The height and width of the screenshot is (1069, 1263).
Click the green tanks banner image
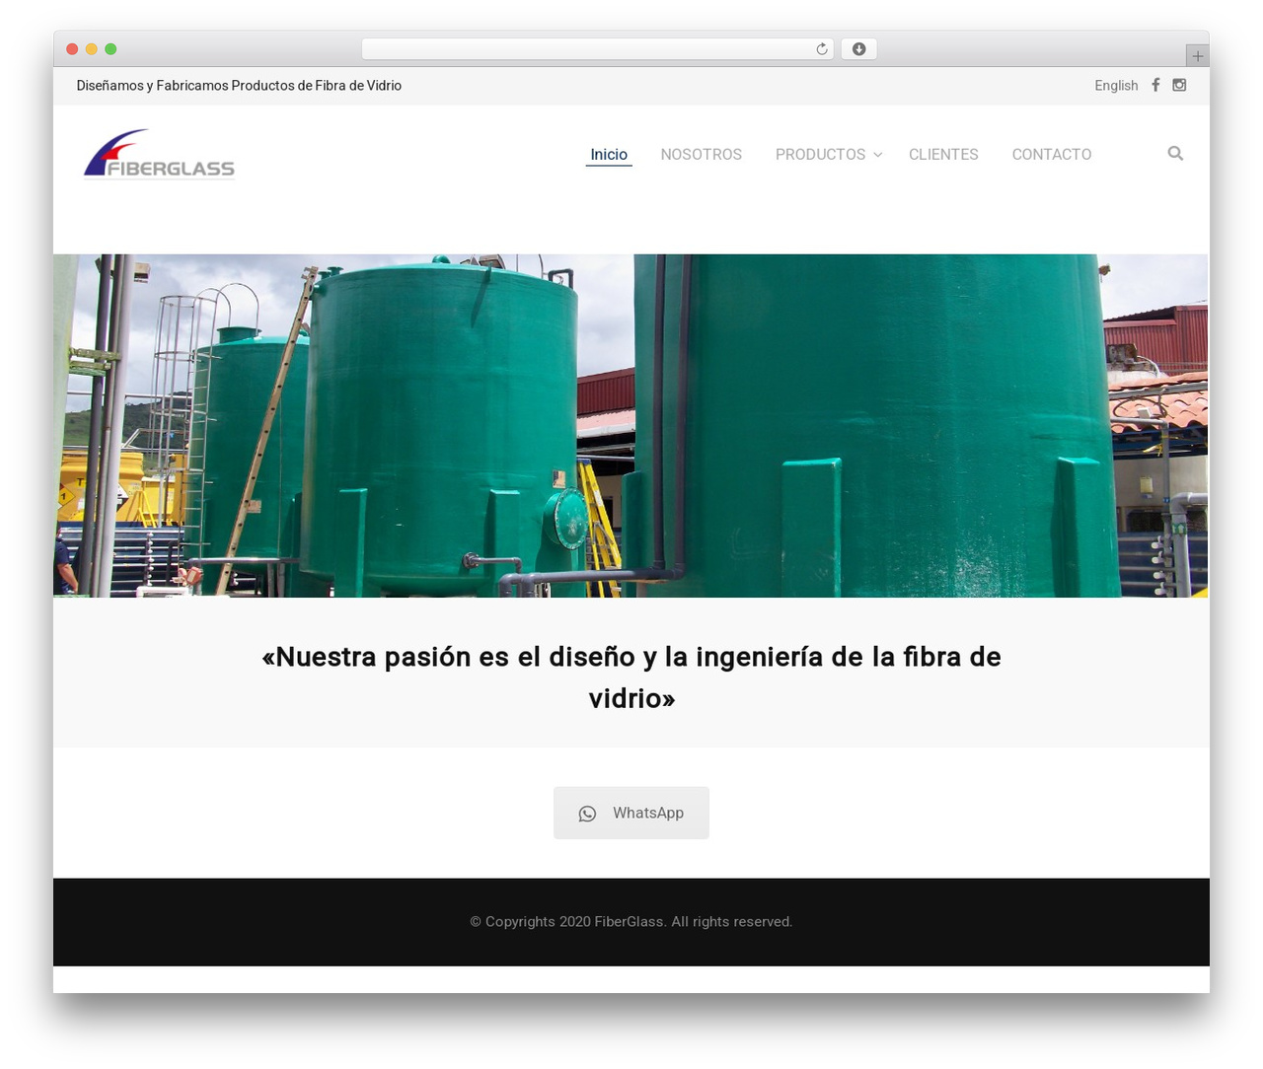coord(631,426)
